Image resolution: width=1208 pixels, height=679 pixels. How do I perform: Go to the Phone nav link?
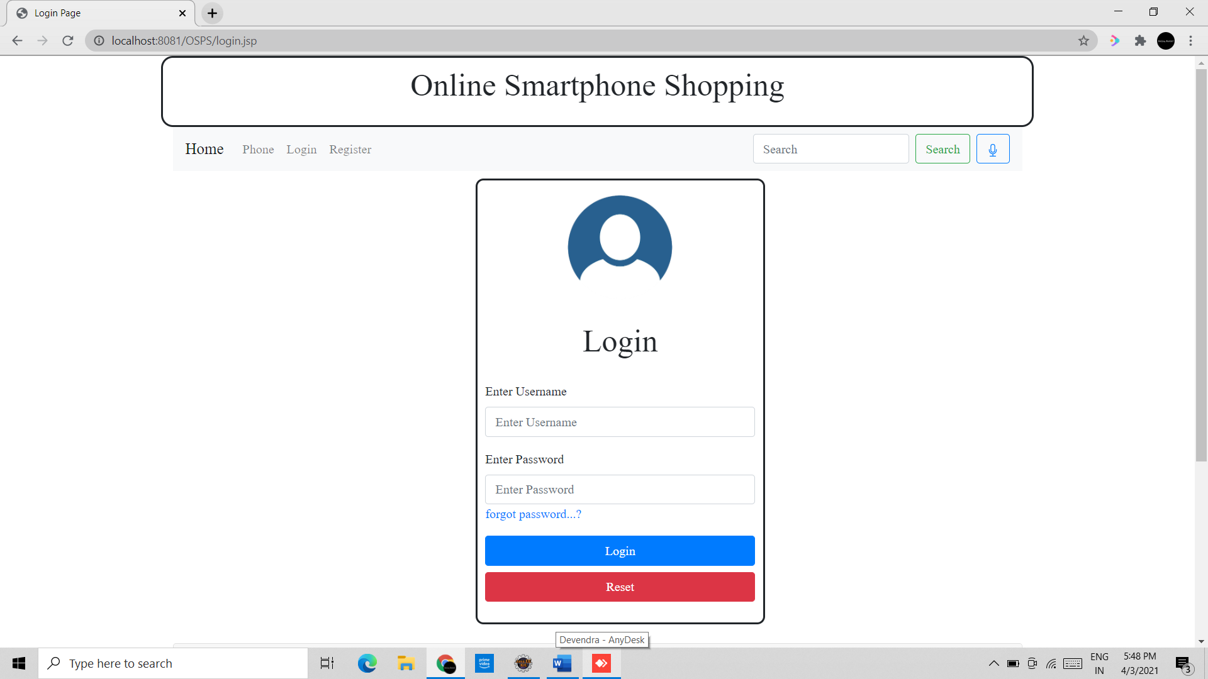coord(258,150)
